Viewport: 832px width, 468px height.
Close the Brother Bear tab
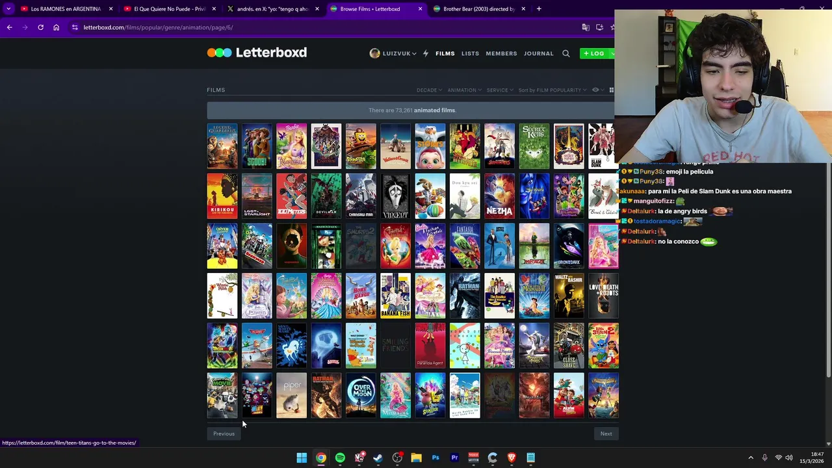click(x=523, y=9)
